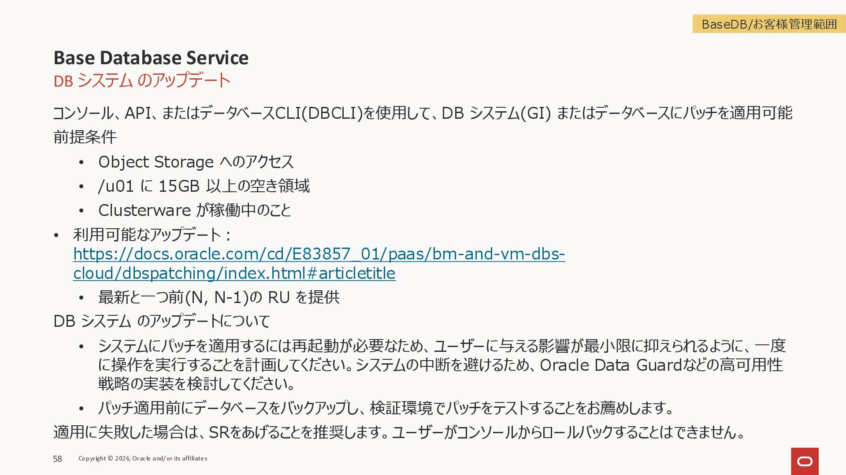Screen dimensions: 846x475
Task: Select the 最新と一つ前(N, N-1)の RU bullet
Action: pos(219,297)
